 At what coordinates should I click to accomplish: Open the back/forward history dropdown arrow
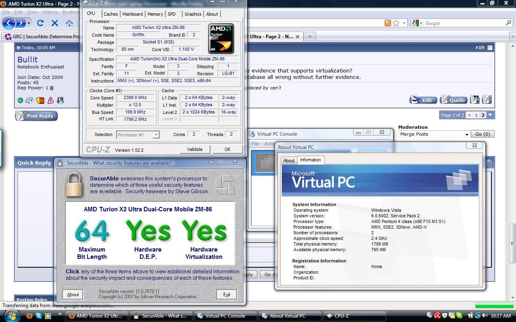click(x=29, y=23)
